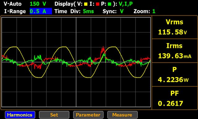Switch to the Measure button
This screenshot has height=119, width=198.
click(x=123, y=115)
